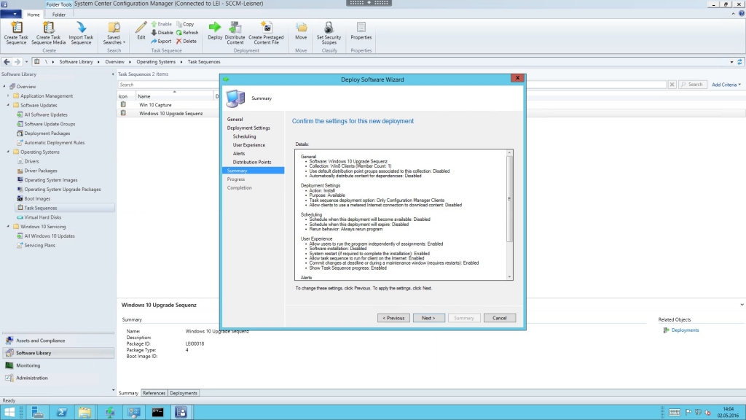Click the Windows Start button
Image resolution: width=746 pixels, height=420 pixels.
click(9, 412)
